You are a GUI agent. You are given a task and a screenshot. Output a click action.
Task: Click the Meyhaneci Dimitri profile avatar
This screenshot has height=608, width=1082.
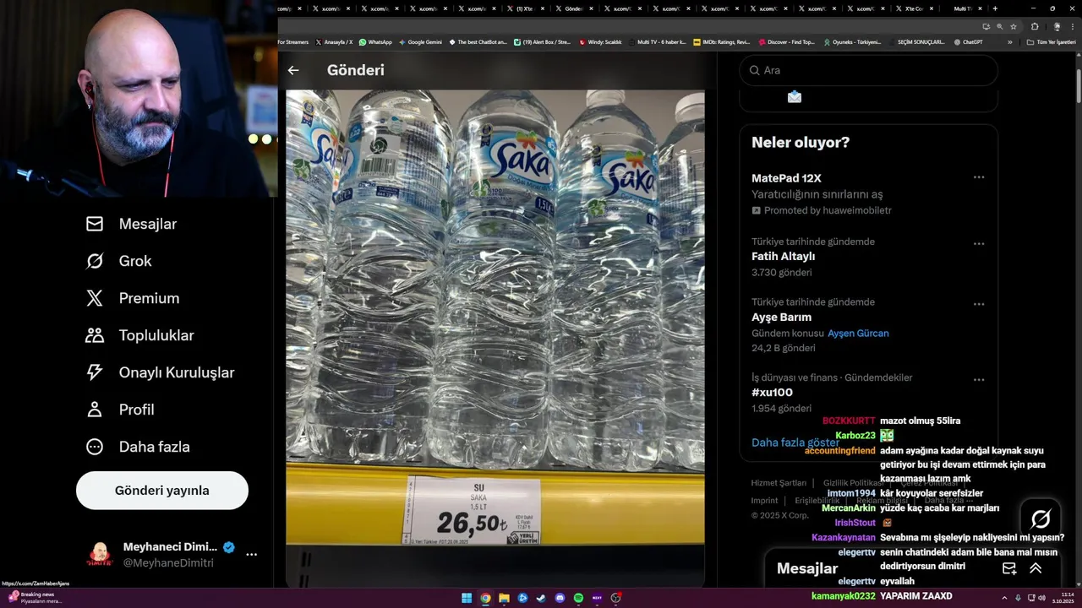click(100, 555)
